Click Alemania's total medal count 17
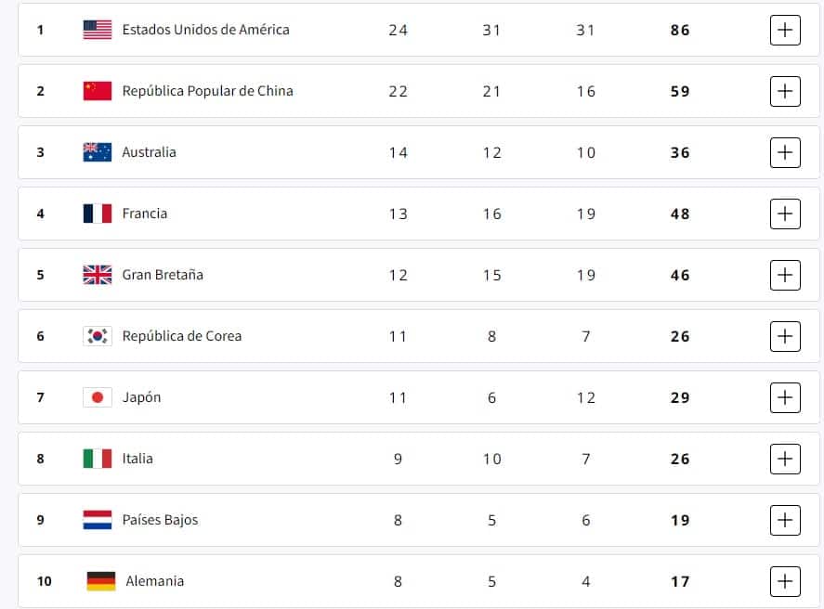Viewport: 824px width, 609px height. point(680,581)
